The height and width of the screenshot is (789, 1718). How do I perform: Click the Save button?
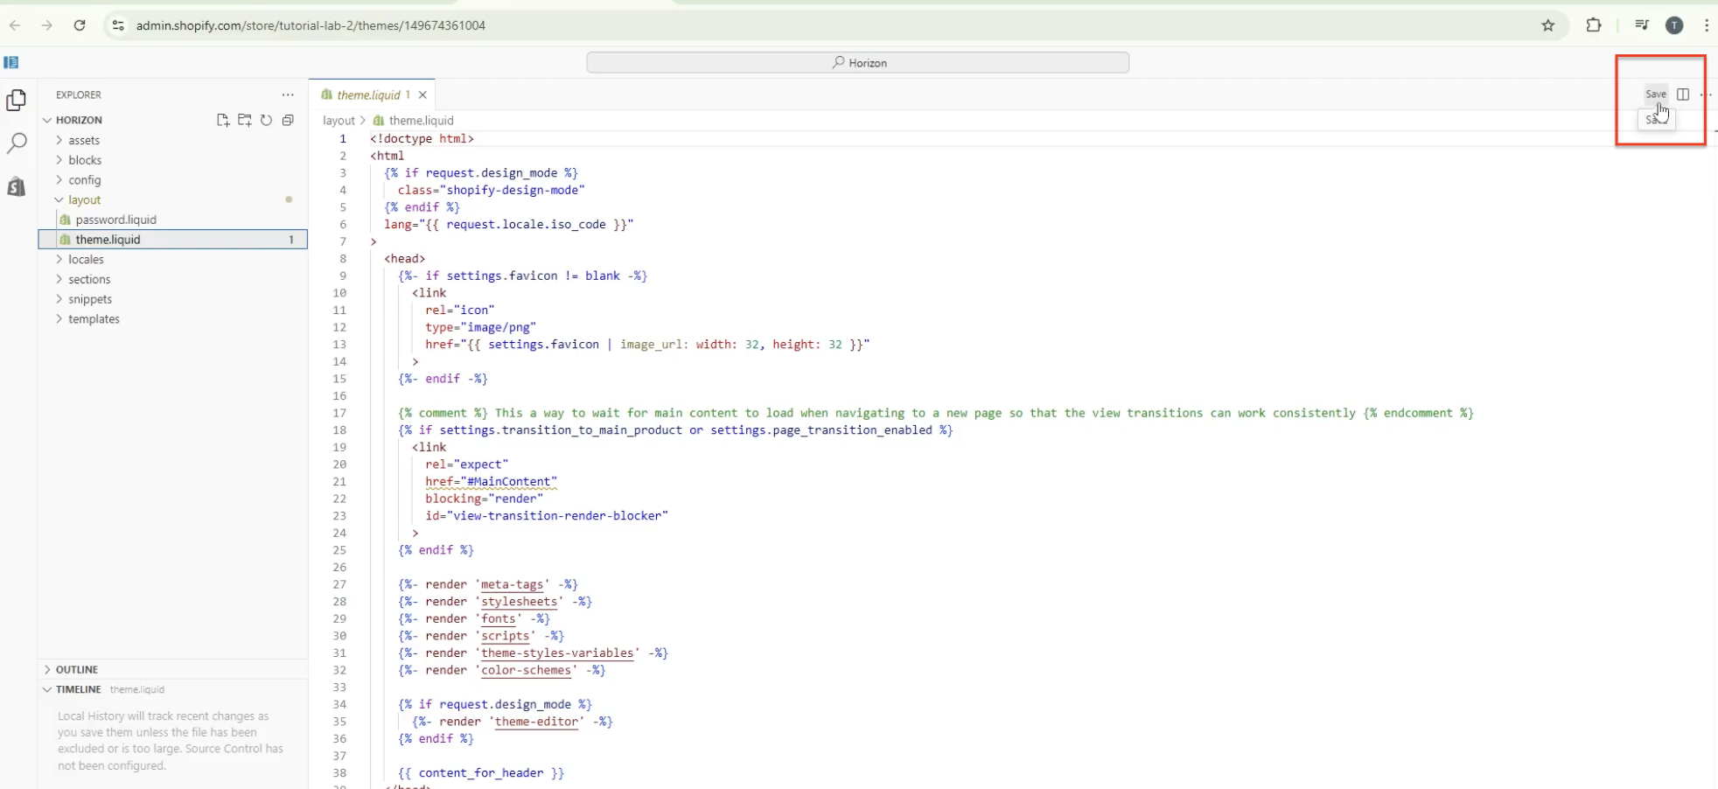click(x=1656, y=94)
